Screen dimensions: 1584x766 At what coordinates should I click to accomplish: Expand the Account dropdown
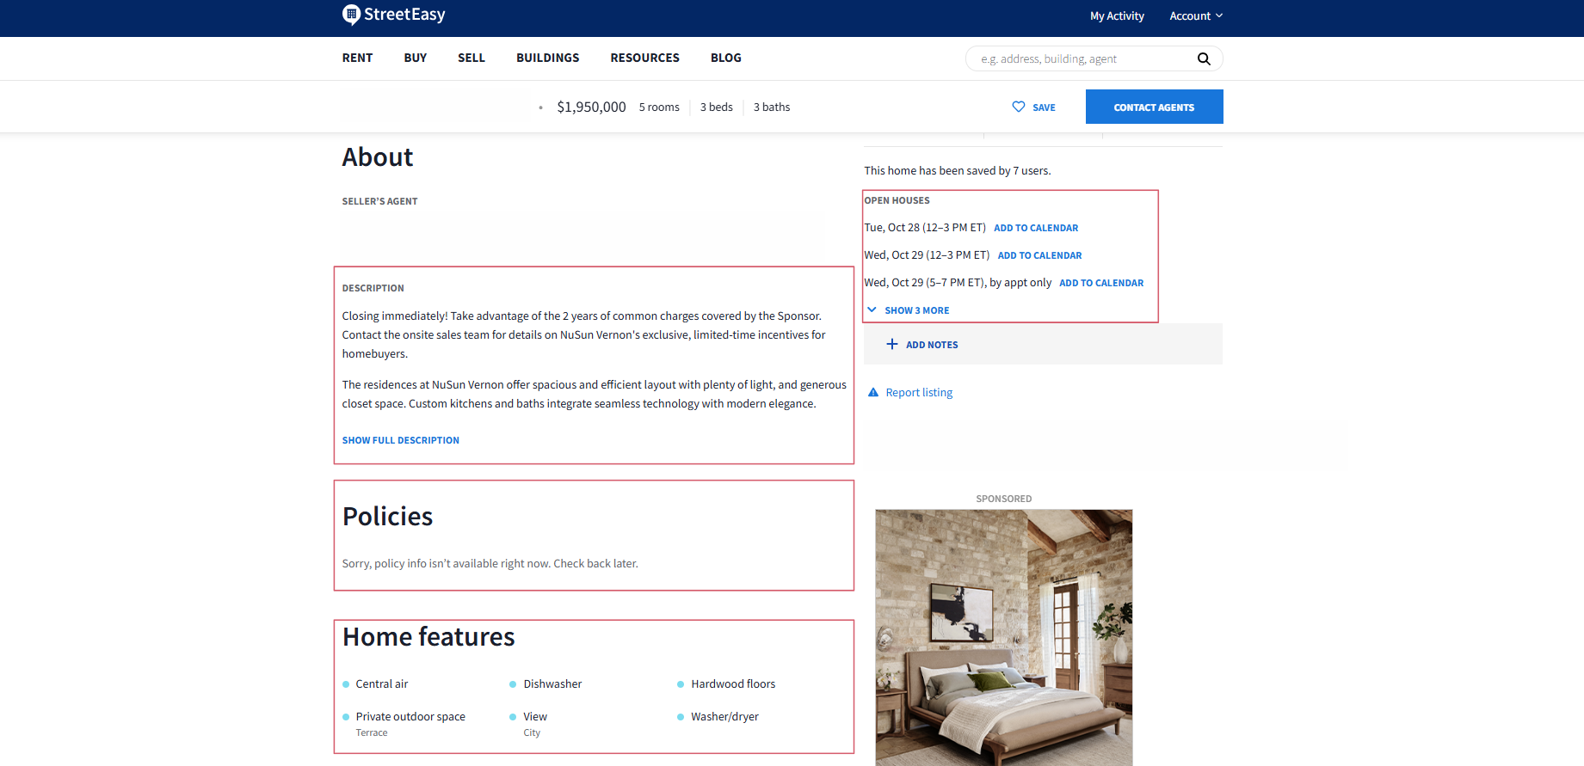tap(1195, 16)
